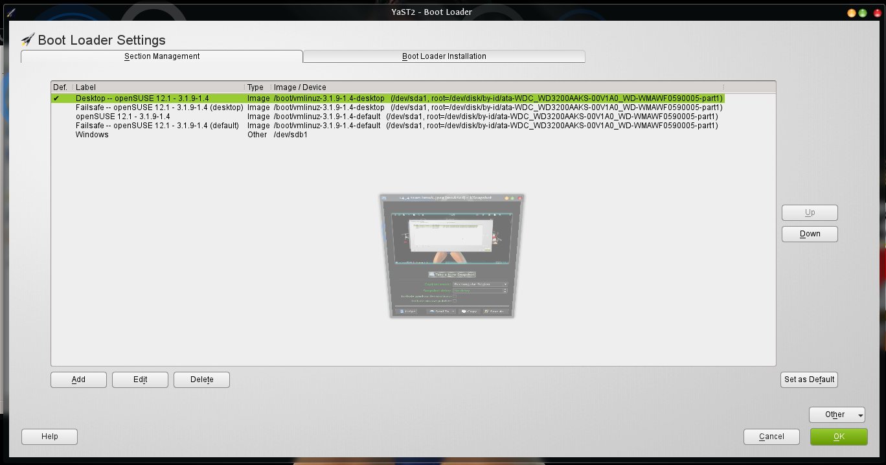This screenshot has width=886, height=465.
Task: Click the Image type of the Windows row
Action: coord(257,135)
